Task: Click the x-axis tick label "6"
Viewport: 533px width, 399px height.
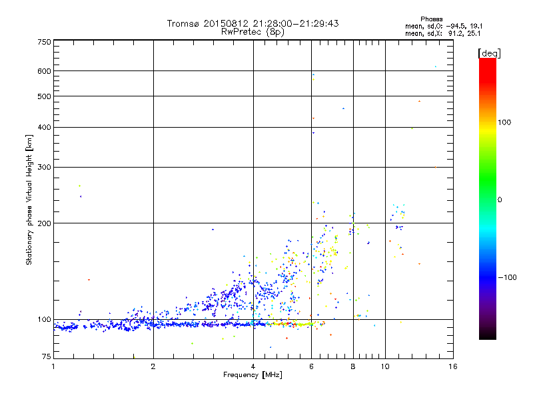Action: click(311, 366)
